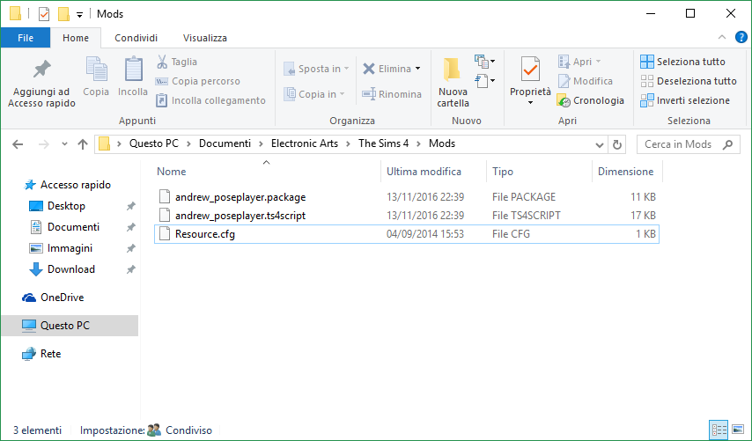Click Electronic Arts in address bar
Screen dimensions: 752x441
305,143
